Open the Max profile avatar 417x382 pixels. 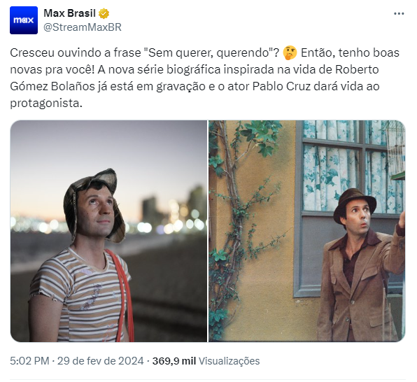pos(24,20)
